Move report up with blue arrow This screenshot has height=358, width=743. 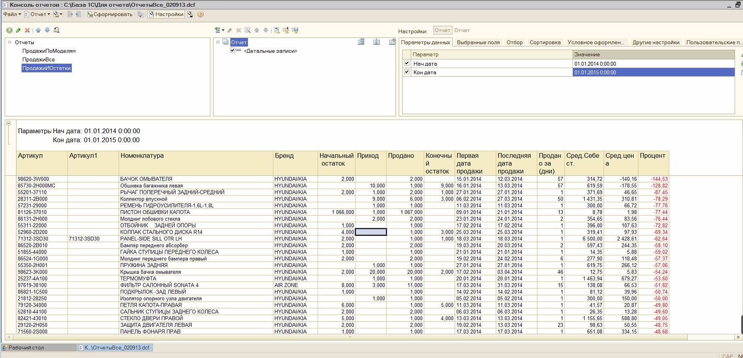tap(38, 30)
